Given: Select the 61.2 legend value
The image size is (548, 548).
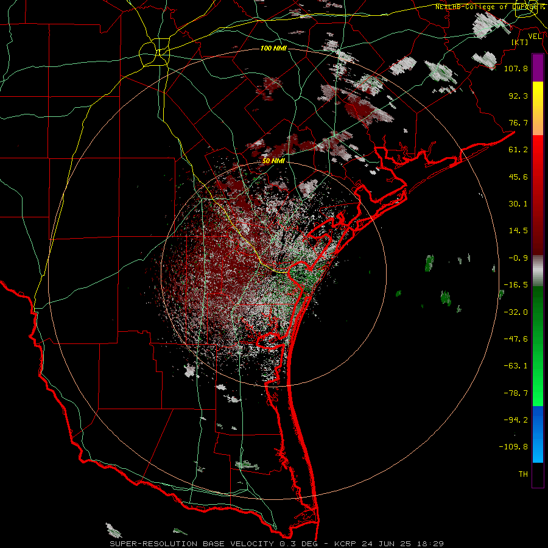Looking at the screenshot, I should coord(518,150).
